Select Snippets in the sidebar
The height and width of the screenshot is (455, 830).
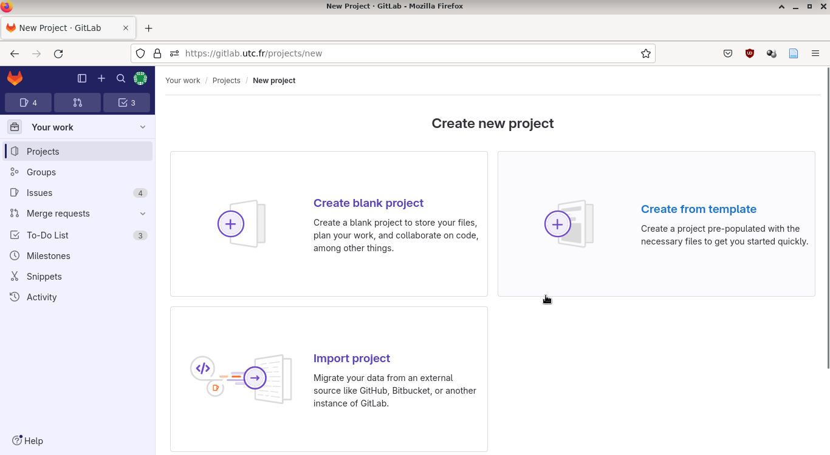pos(44,277)
